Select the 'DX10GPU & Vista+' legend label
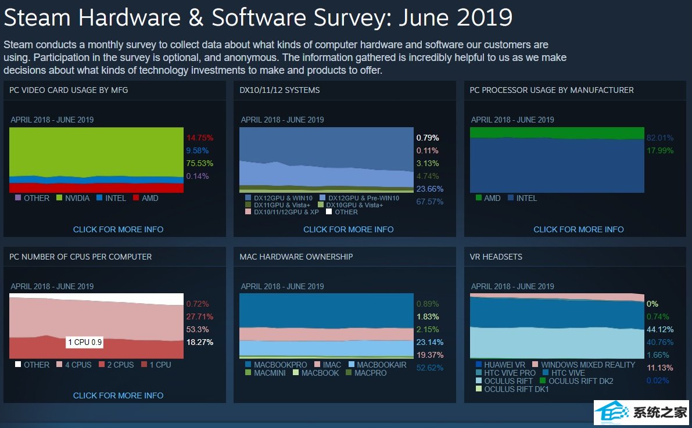Image resolution: width=692 pixels, height=428 pixels. [354, 205]
